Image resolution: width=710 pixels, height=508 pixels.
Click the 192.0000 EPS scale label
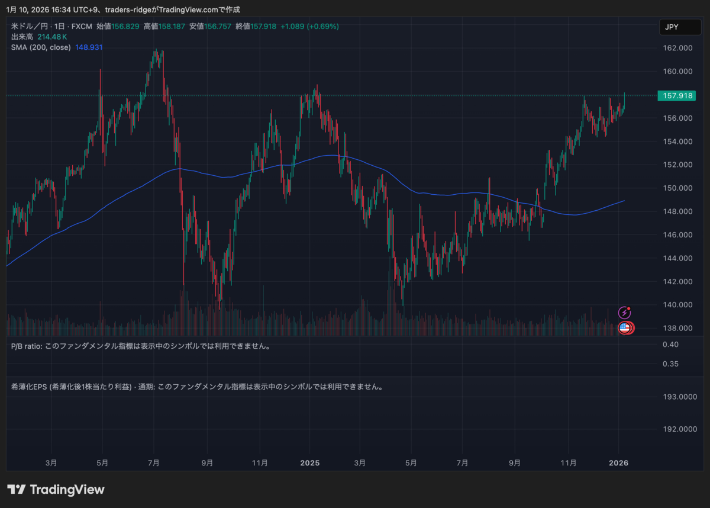click(679, 429)
